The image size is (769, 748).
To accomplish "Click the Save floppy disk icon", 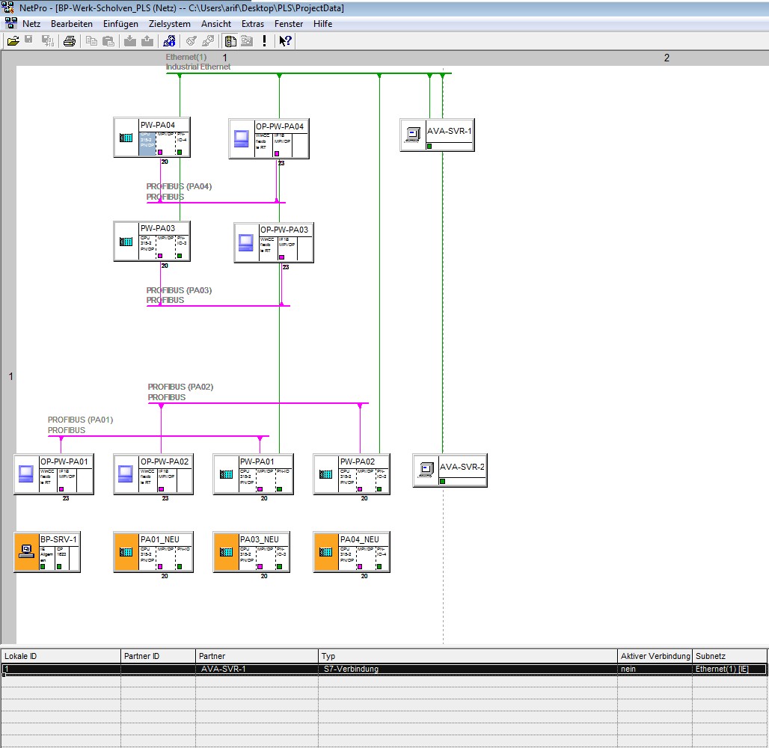I will [x=29, y=40].
